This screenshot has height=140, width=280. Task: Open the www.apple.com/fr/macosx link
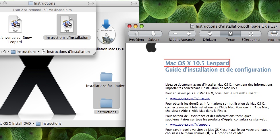click(x=190, y=98)
